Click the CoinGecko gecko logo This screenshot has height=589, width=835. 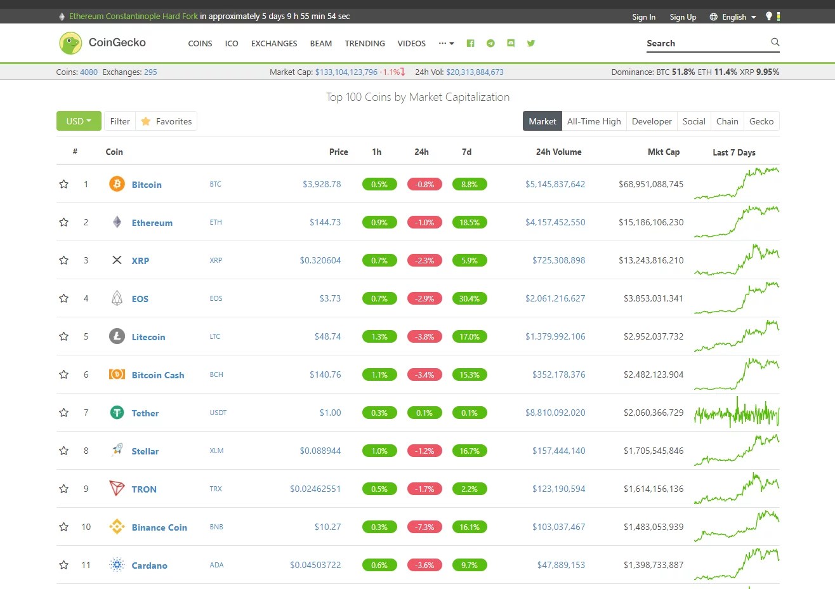(x=70, y=43)
